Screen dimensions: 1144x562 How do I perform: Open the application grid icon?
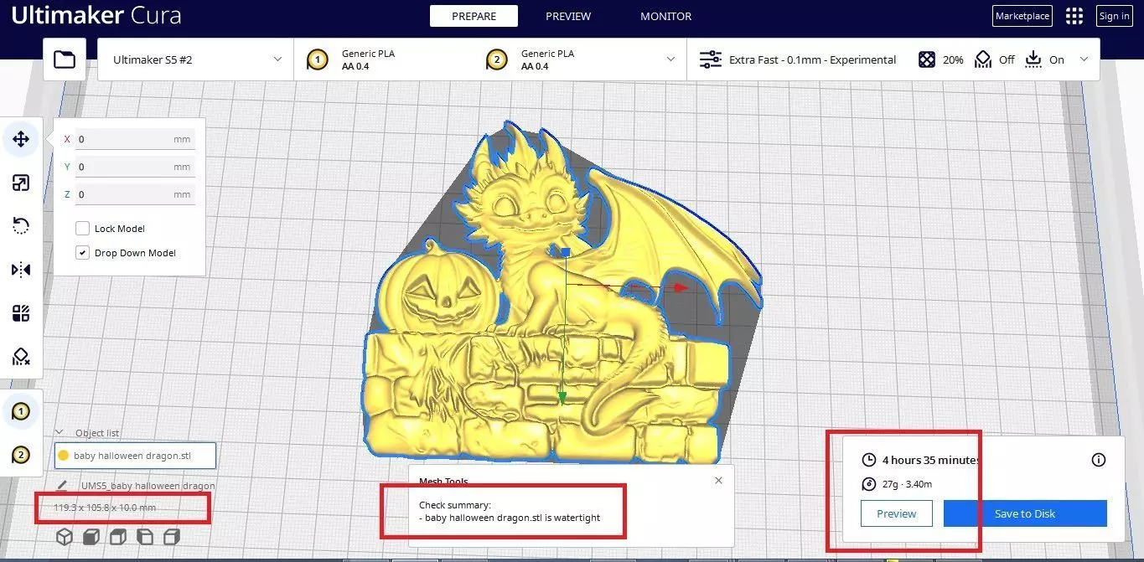1074,16
